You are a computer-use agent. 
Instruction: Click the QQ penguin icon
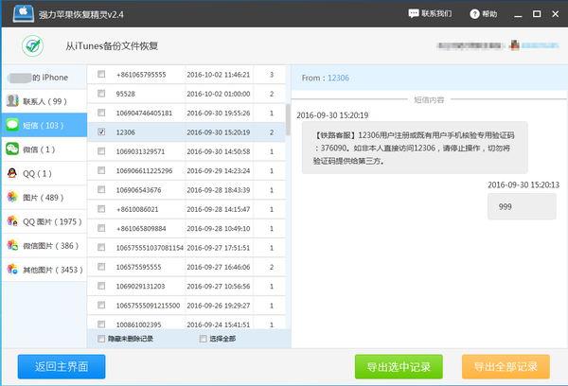(x=12, y=173)
